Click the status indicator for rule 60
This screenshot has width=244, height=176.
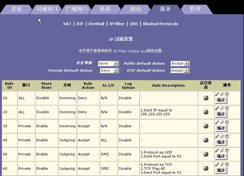pos(206,168)
